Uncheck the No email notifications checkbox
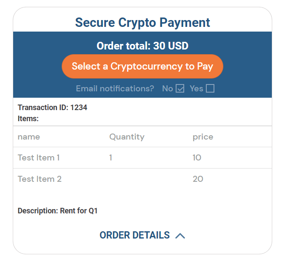The image size is (285, 262). click(x=180, y=89)
